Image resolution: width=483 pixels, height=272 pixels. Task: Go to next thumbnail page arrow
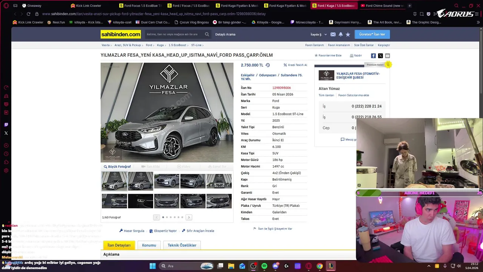coord(189,217)
